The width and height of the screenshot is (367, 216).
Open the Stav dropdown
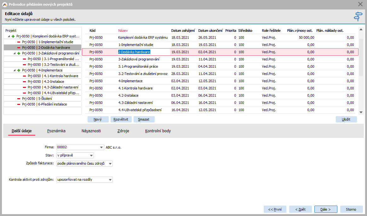(91, 156)
